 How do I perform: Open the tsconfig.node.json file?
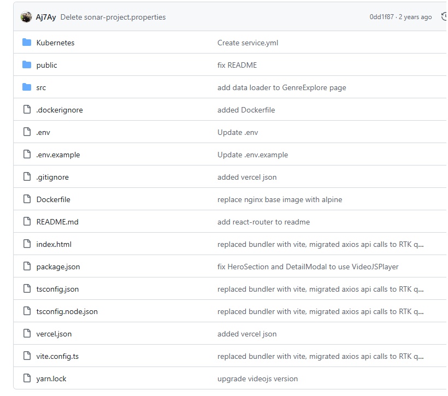67,311
